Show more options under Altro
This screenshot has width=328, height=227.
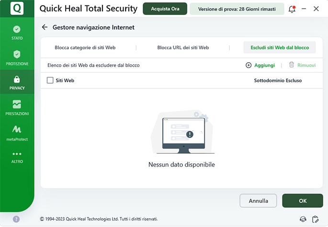click(17, 154)
